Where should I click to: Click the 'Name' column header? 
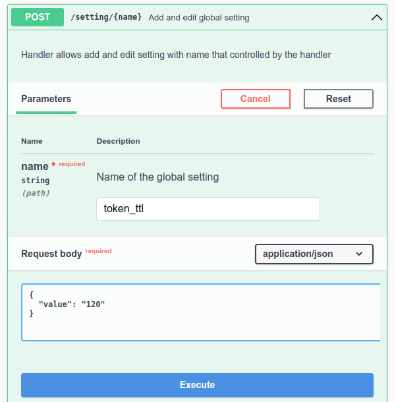pos(32,141)
